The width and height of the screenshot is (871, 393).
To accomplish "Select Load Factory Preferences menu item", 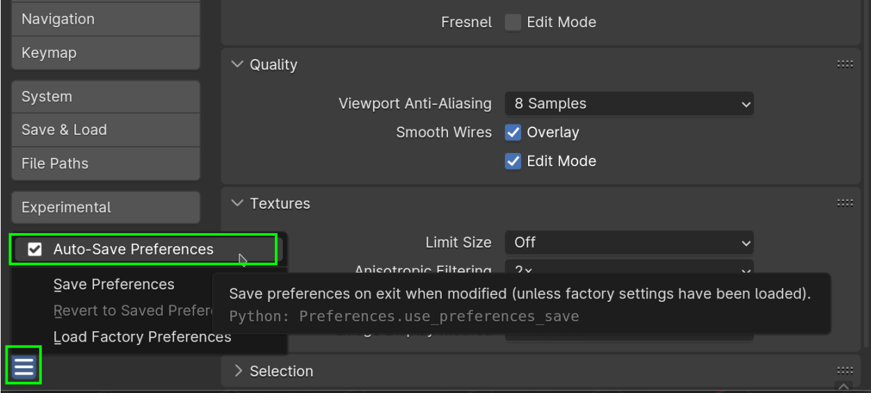I will (142, 337).
